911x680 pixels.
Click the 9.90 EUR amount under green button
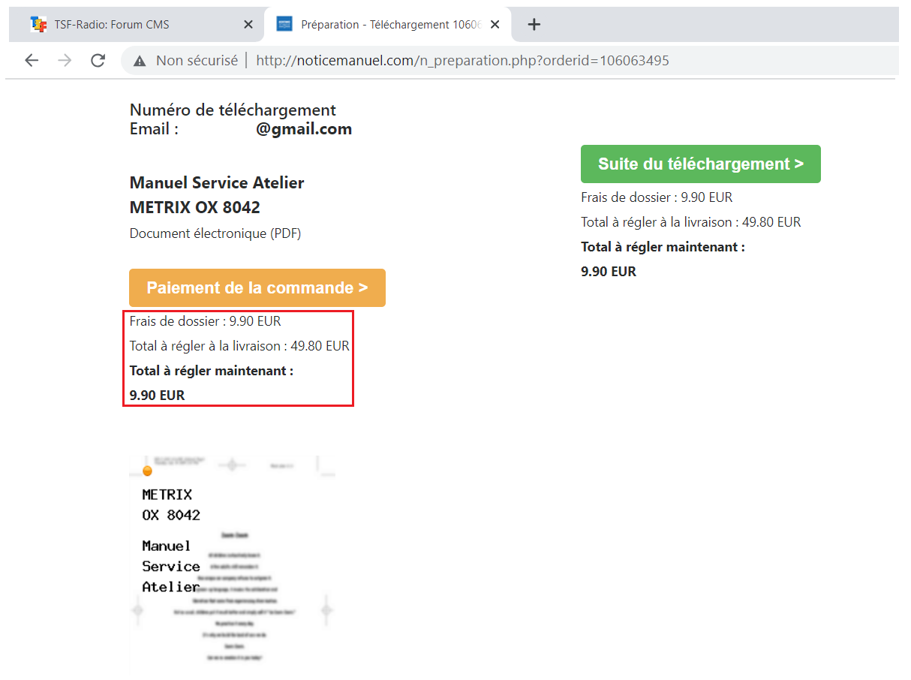[x=609, y=272]
